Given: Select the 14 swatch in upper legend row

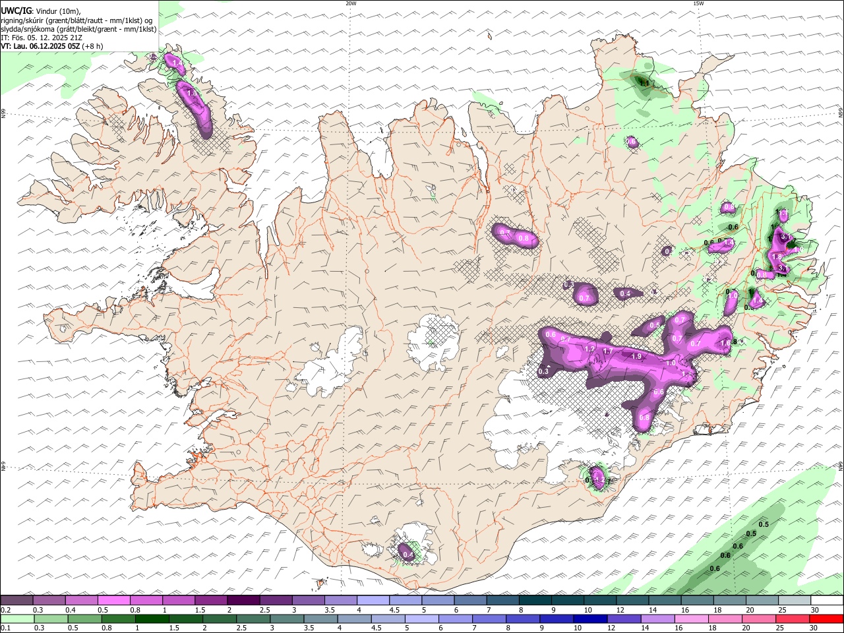Looking at the screenshot, I should tap(665, 600).
